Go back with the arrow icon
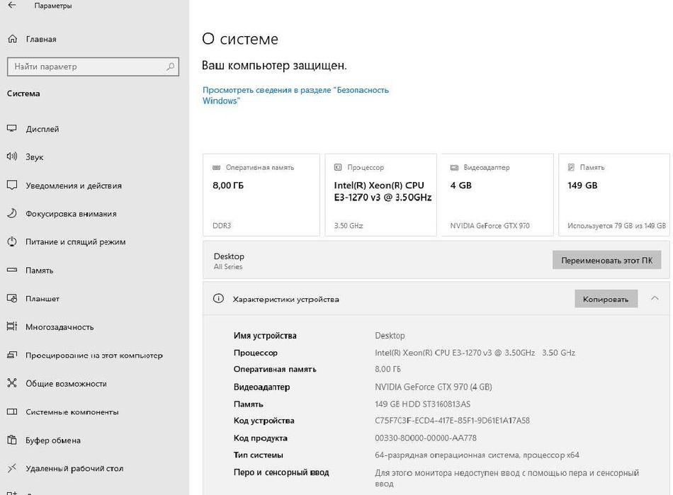This screenshot has height=495, width=673. (12, 6)
